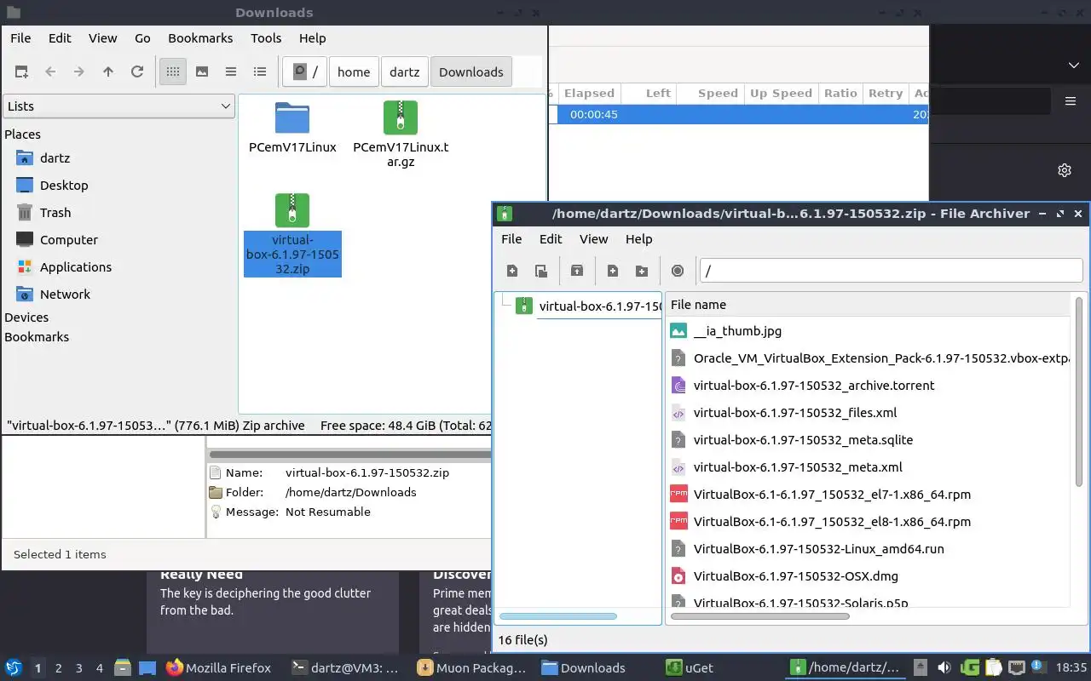Image resolution: width=1091 pixels, height=681 pixels.
Task: Switch to icon view in file manager
Action: point(173,72)
